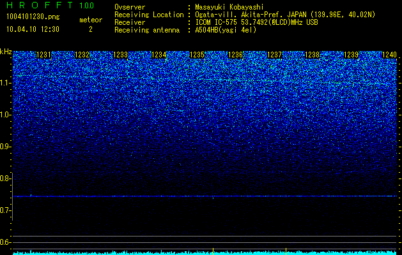The height and width of the screenshot is (255, 402).
Task: Click the 0.8 kHz axis label
Action: 5,178
